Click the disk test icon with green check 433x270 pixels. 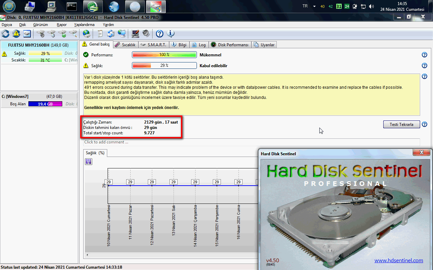(x=62, y=34)
